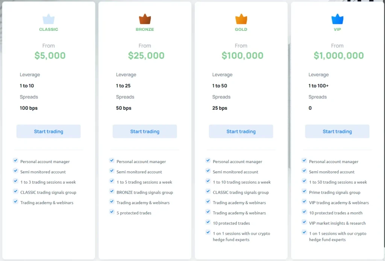Click checkmark beside Classic Personal account manager

tap(15, 160)
